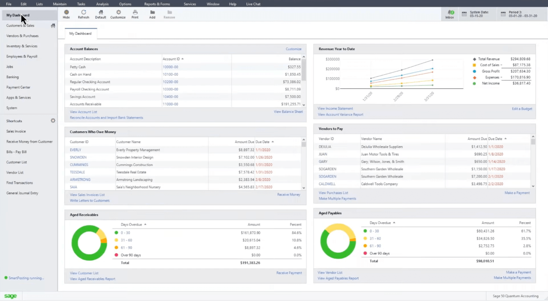Click the System Date calendar icon
Screen dimensions: 548x301
tap(464, 14)
